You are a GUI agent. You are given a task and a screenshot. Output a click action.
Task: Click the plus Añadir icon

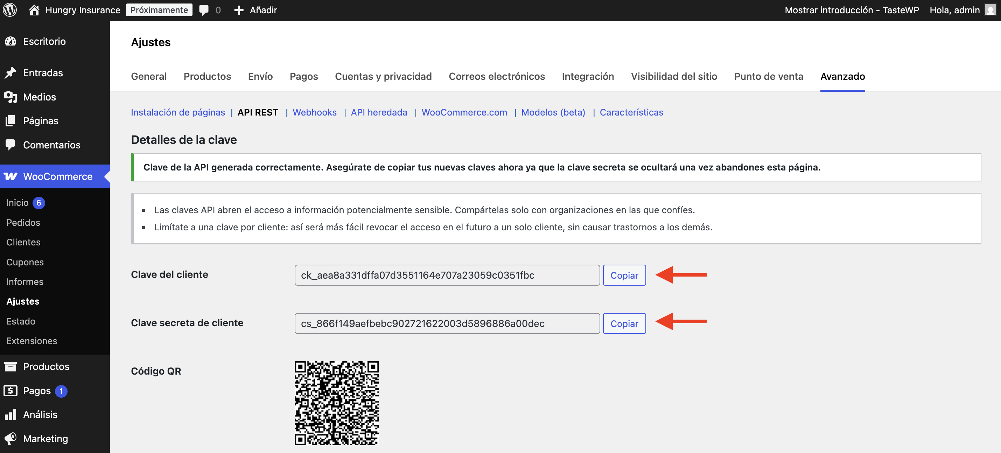(239, 10)
